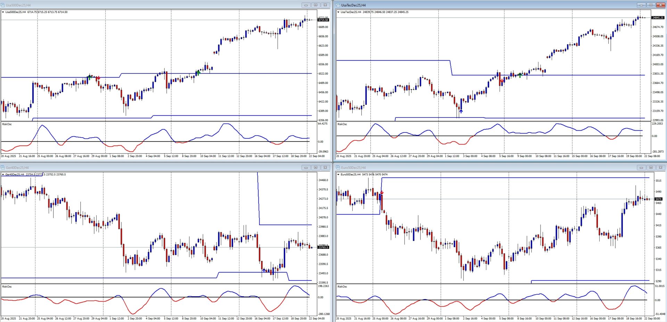Click the chart icon in Ger40Dec25 title bar
The width and height of the screenshot is (667, 322).
pos(3,168)
